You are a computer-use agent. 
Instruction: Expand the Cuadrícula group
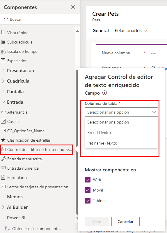coord(3,81)
